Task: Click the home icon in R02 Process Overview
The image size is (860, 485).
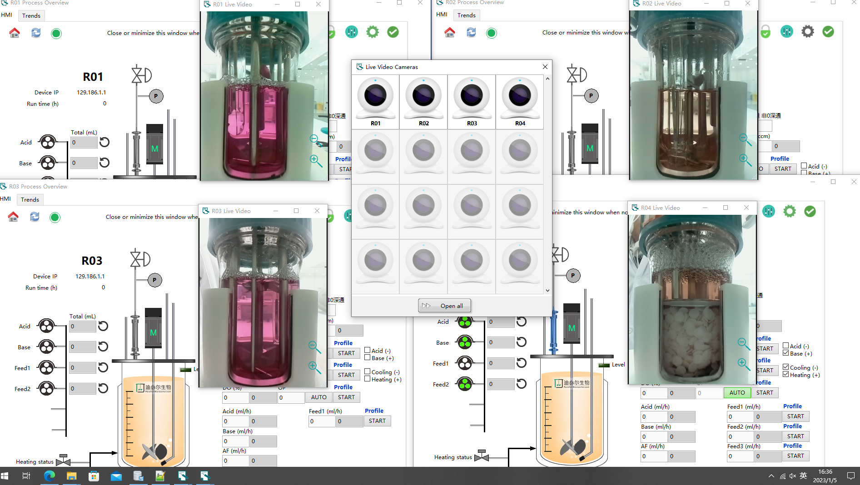Action: pos(450,32)
